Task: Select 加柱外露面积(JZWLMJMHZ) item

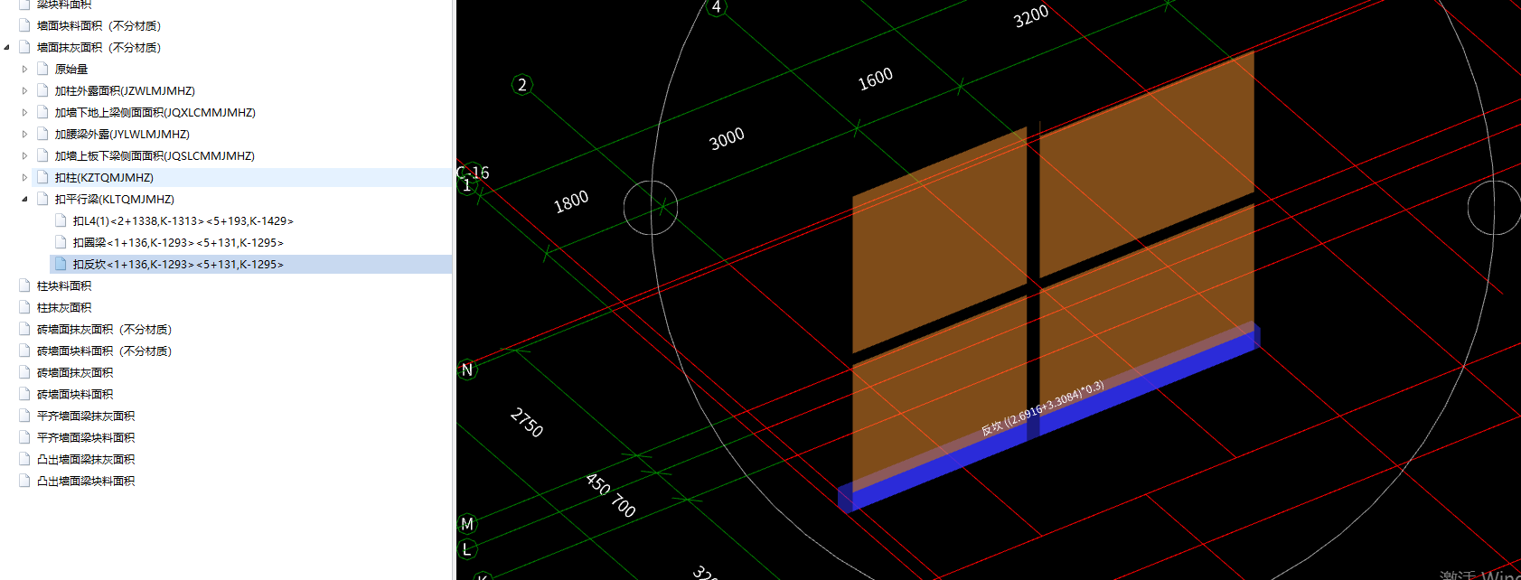Action: (x=125, y=91)
